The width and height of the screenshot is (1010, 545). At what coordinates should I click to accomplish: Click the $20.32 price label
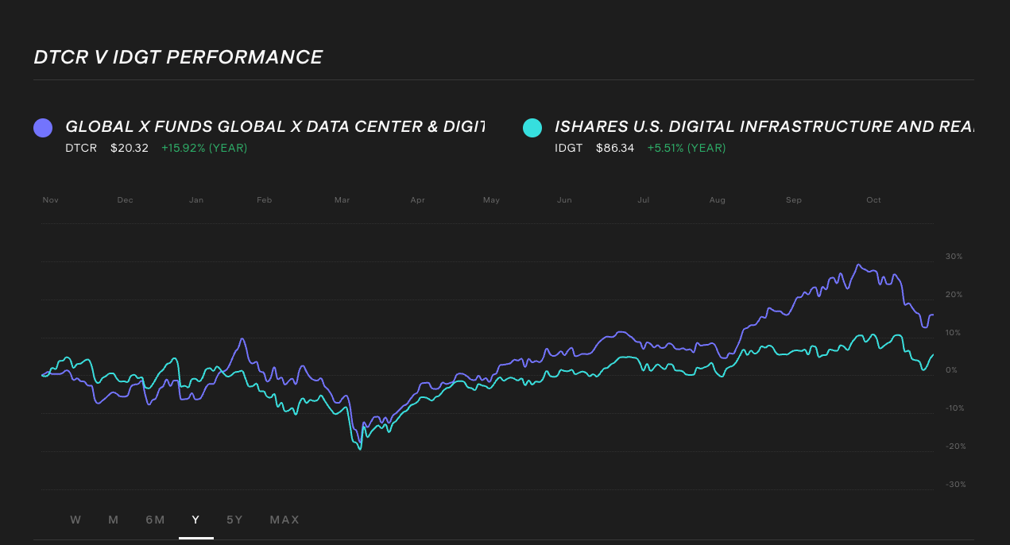[x=130, y=148]
